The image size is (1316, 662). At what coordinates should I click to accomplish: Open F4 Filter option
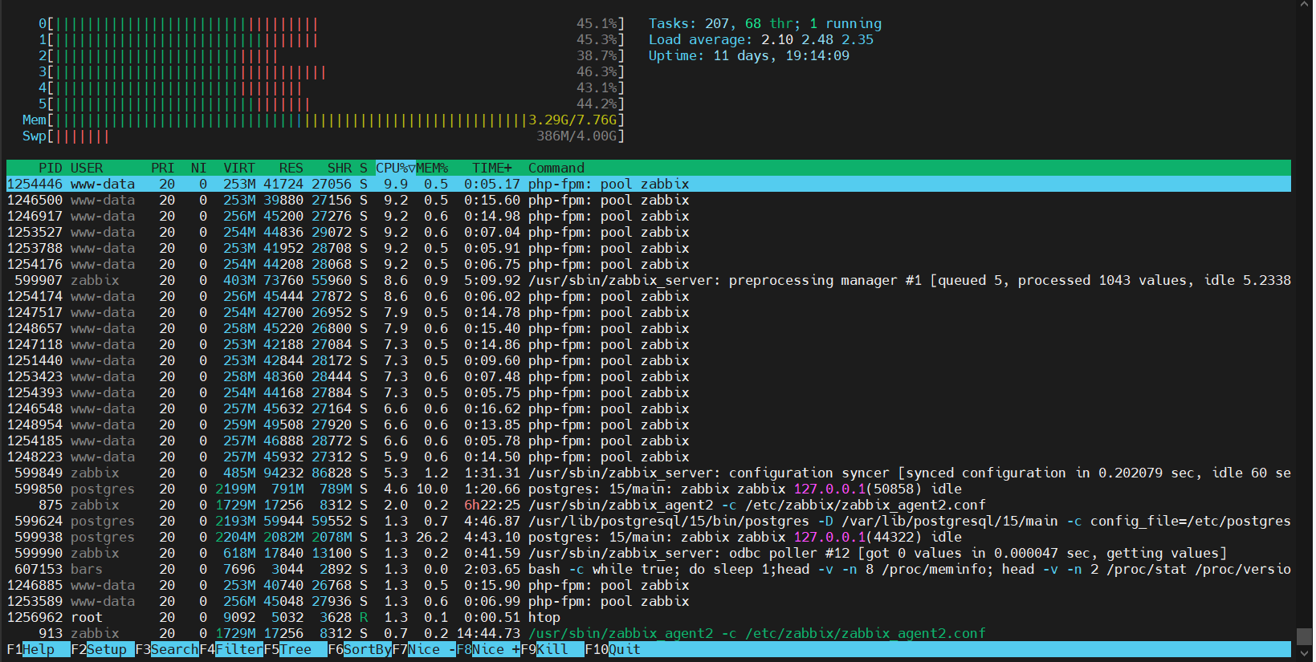point(231,649)
